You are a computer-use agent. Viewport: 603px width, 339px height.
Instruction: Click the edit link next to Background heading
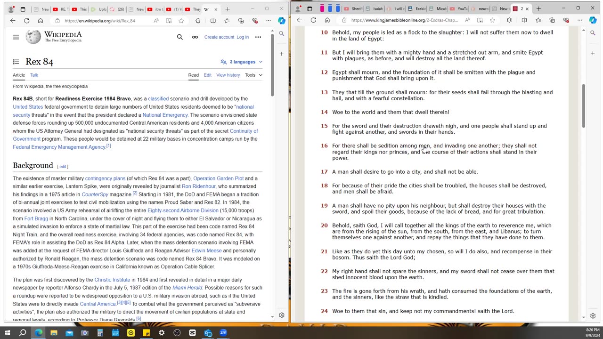point(63,166)
